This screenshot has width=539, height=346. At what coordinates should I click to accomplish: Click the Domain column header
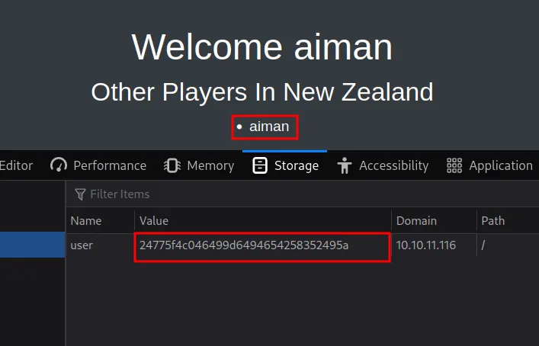pos(416,221)
